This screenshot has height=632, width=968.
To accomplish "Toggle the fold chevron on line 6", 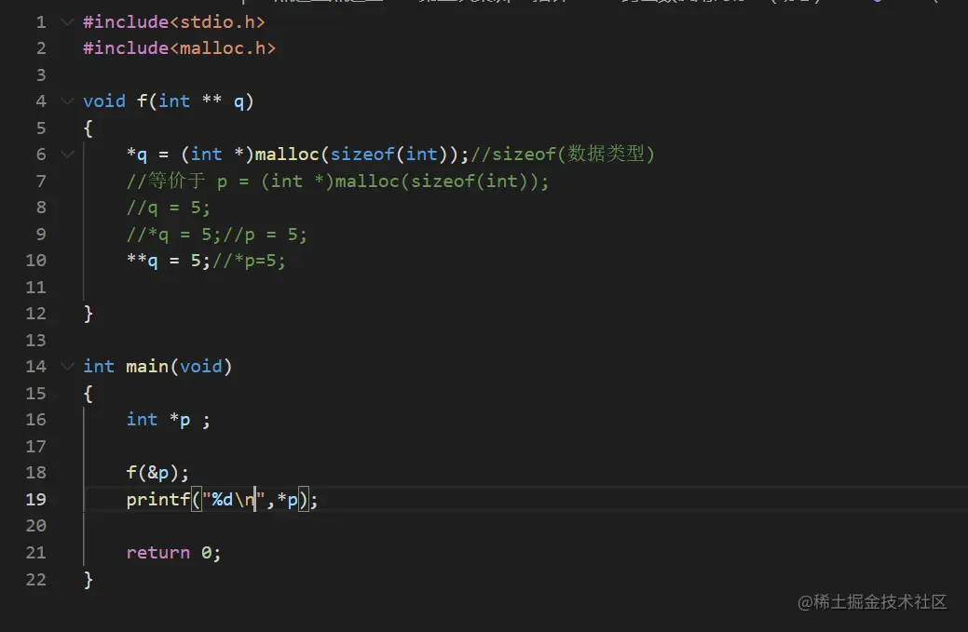I will click(x=67, y=155).
